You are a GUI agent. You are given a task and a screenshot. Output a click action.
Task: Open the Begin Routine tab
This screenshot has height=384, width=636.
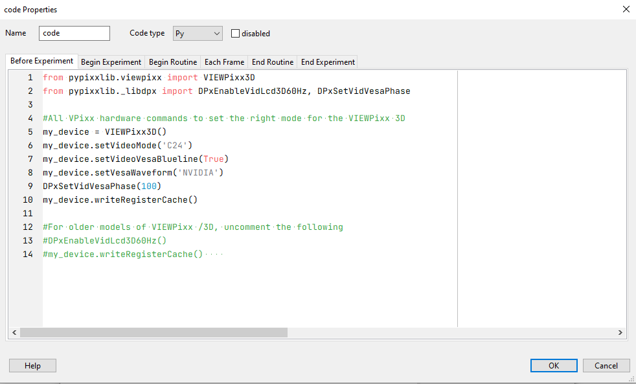pyautogui.click(x=173, y=62)
